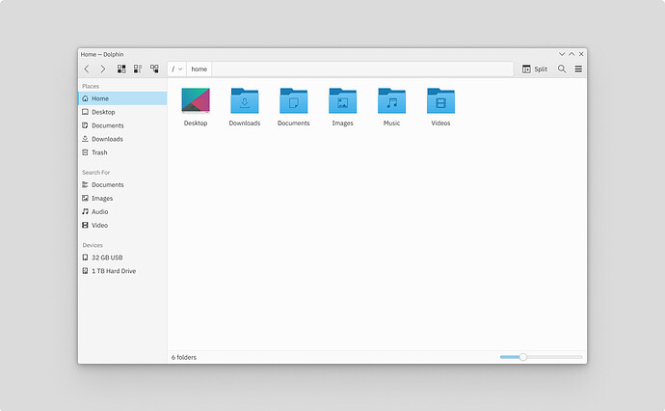The height and width of the screenshot is (411, 665).
Task: Click the window titlebar dropdown arrow
Action: pyautogui.click(x=562, y=54)
